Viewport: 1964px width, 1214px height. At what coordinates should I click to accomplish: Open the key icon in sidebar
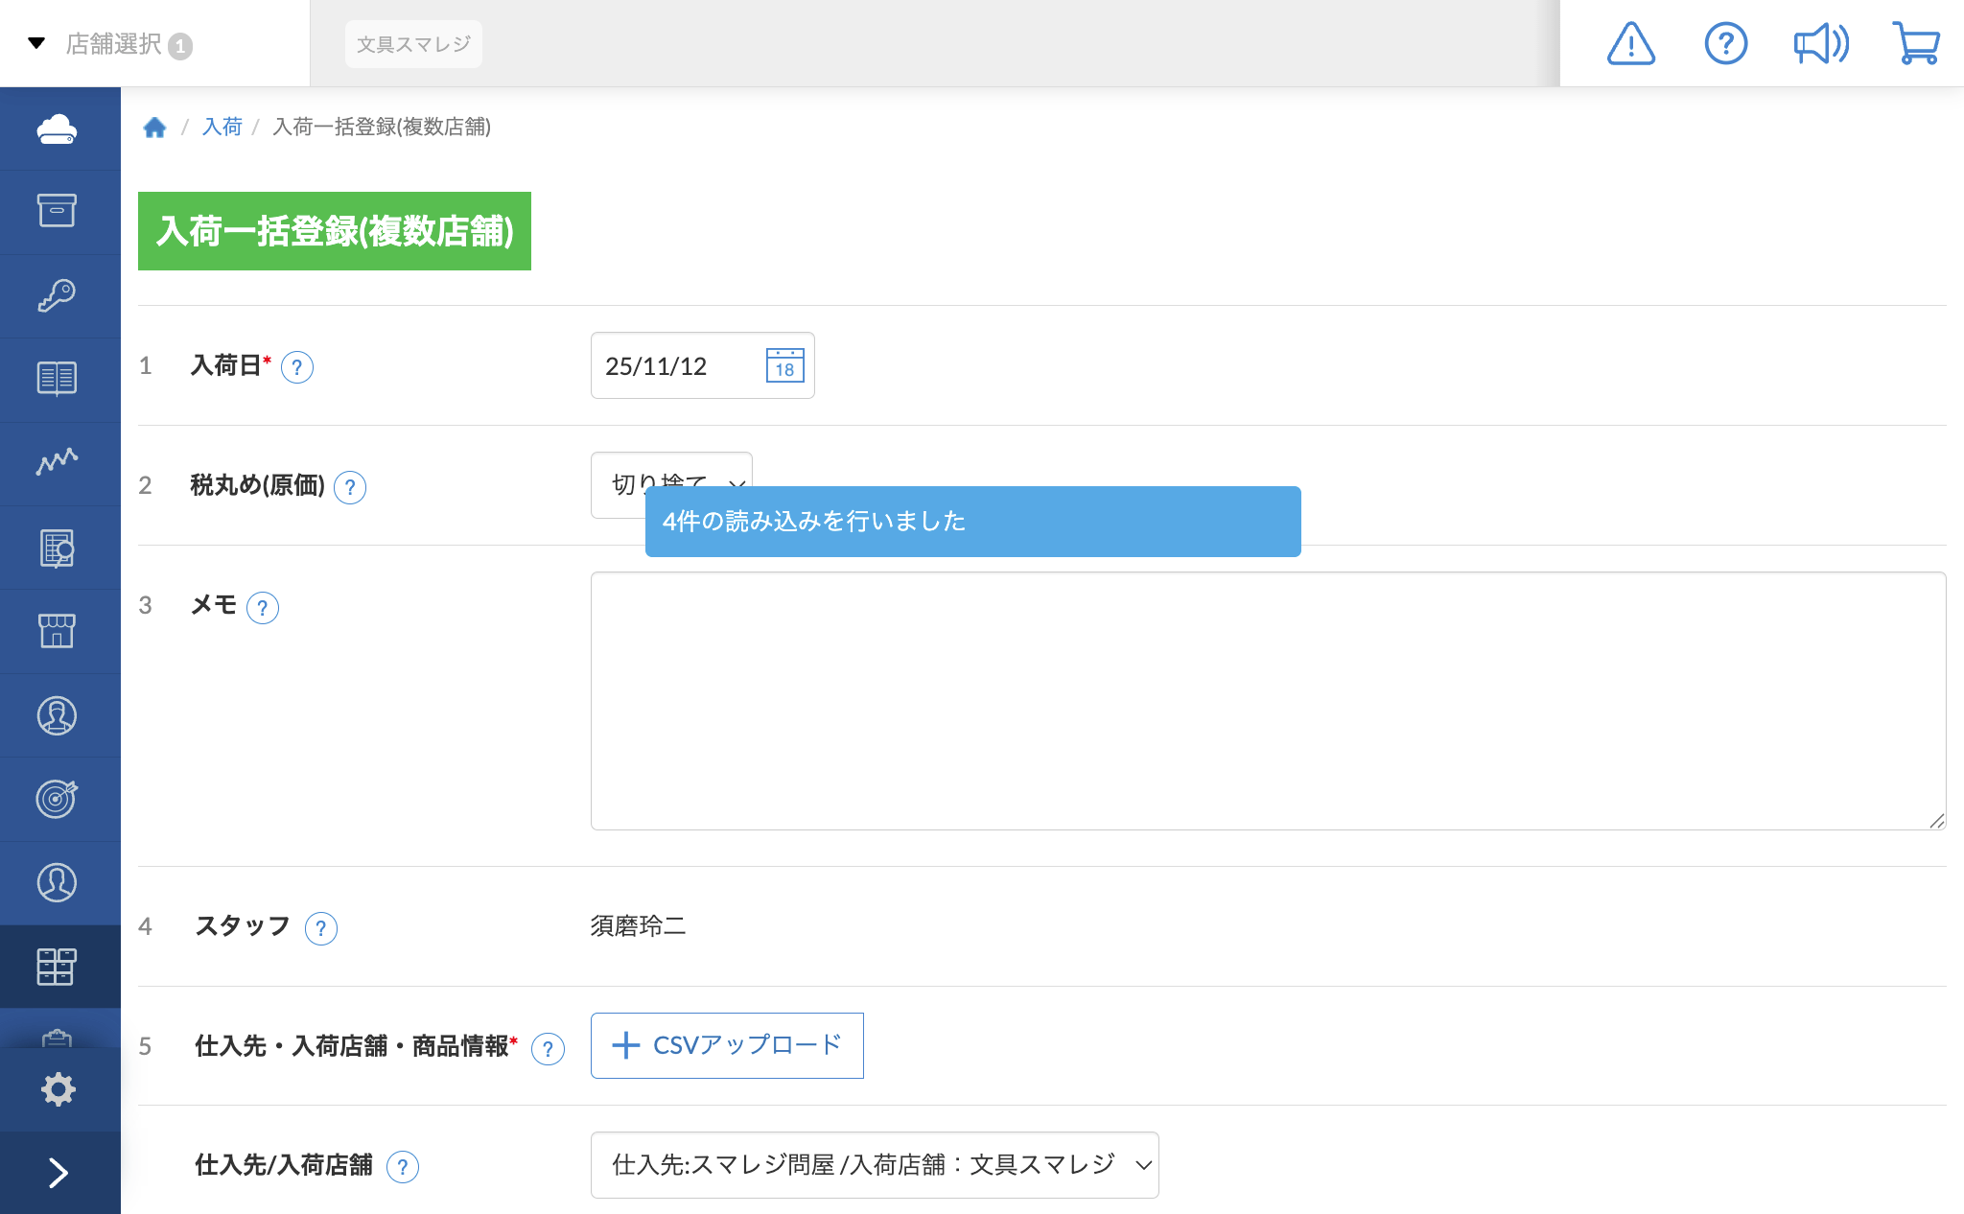(58, 295)
